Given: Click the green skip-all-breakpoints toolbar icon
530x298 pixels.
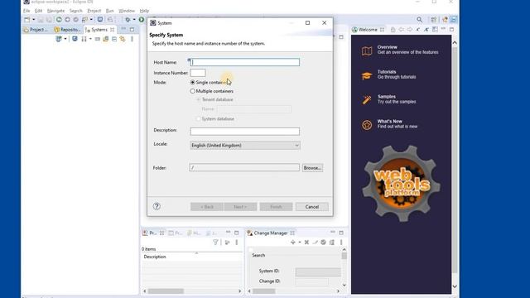Looking at the screenshot, I should [x=59, y=20].
